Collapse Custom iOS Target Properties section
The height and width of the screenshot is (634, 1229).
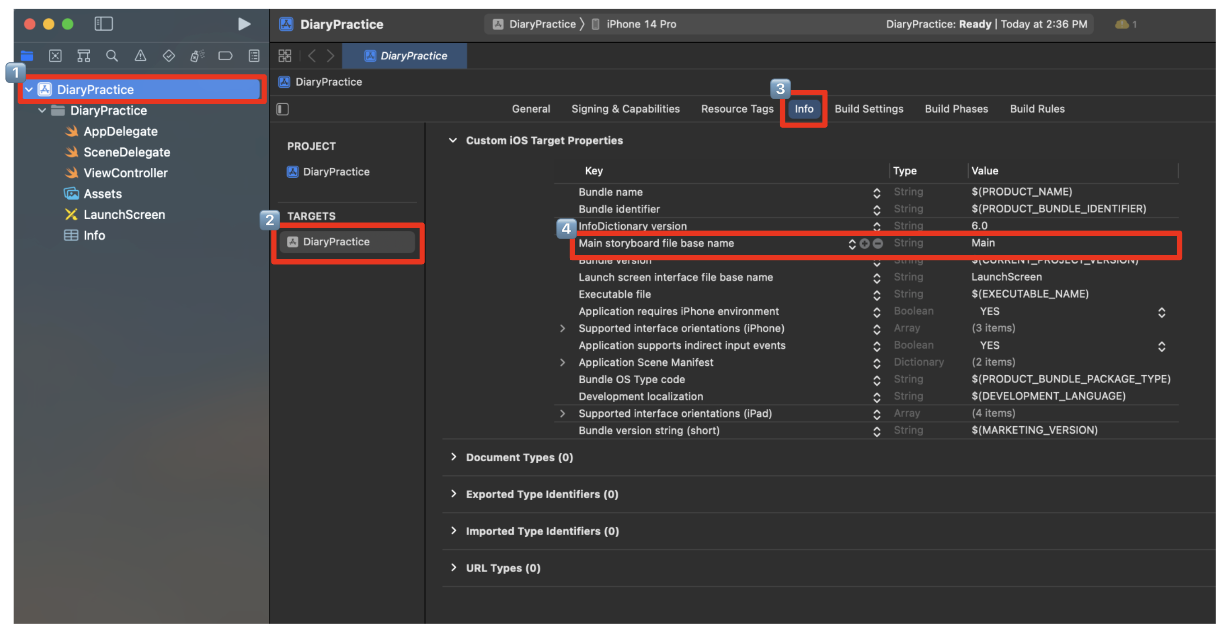[x=453, y=140]
